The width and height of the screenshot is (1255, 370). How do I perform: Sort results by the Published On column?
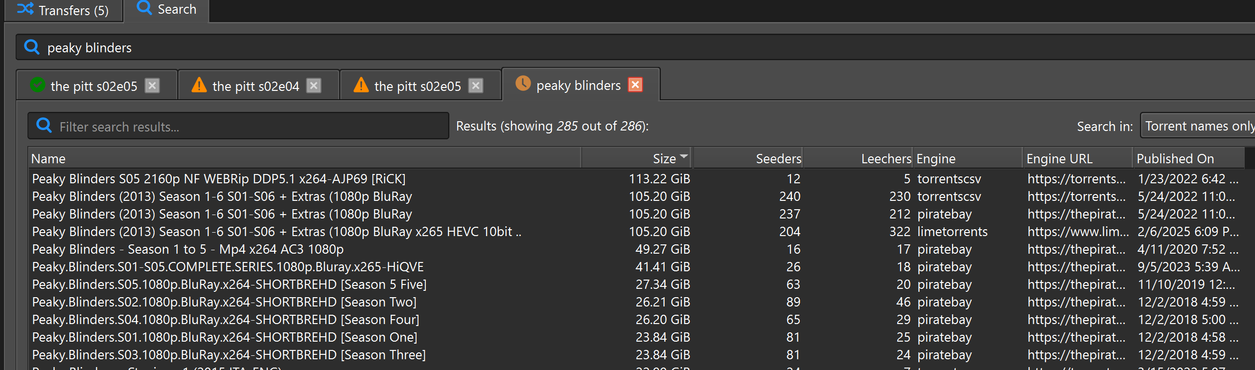click(x=1188, y=158)
